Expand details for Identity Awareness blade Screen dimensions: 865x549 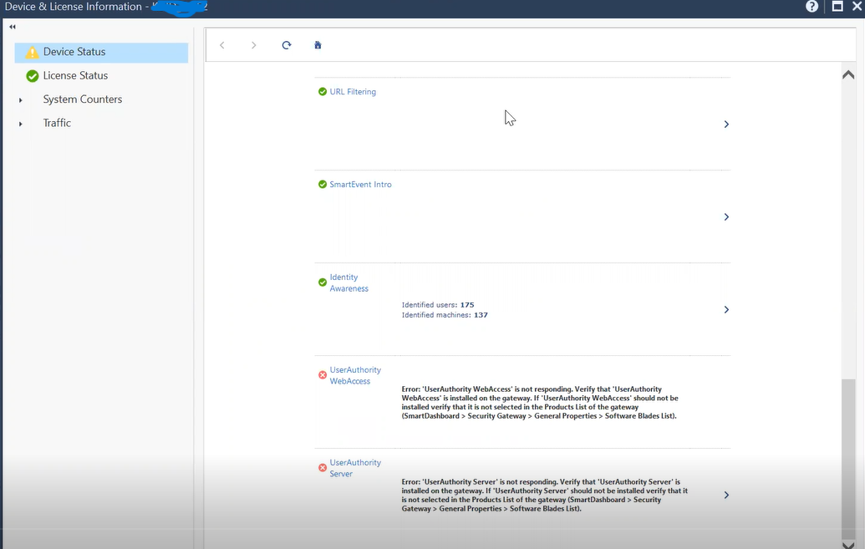tap(725, 309)
